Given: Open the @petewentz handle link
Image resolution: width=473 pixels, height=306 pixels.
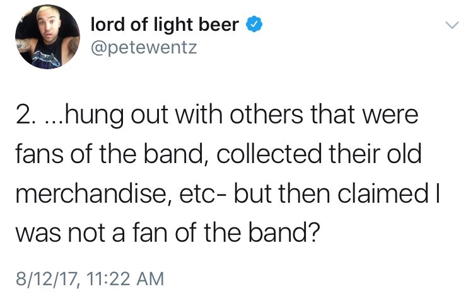Looking at the screenshot, I should point(144,47).
